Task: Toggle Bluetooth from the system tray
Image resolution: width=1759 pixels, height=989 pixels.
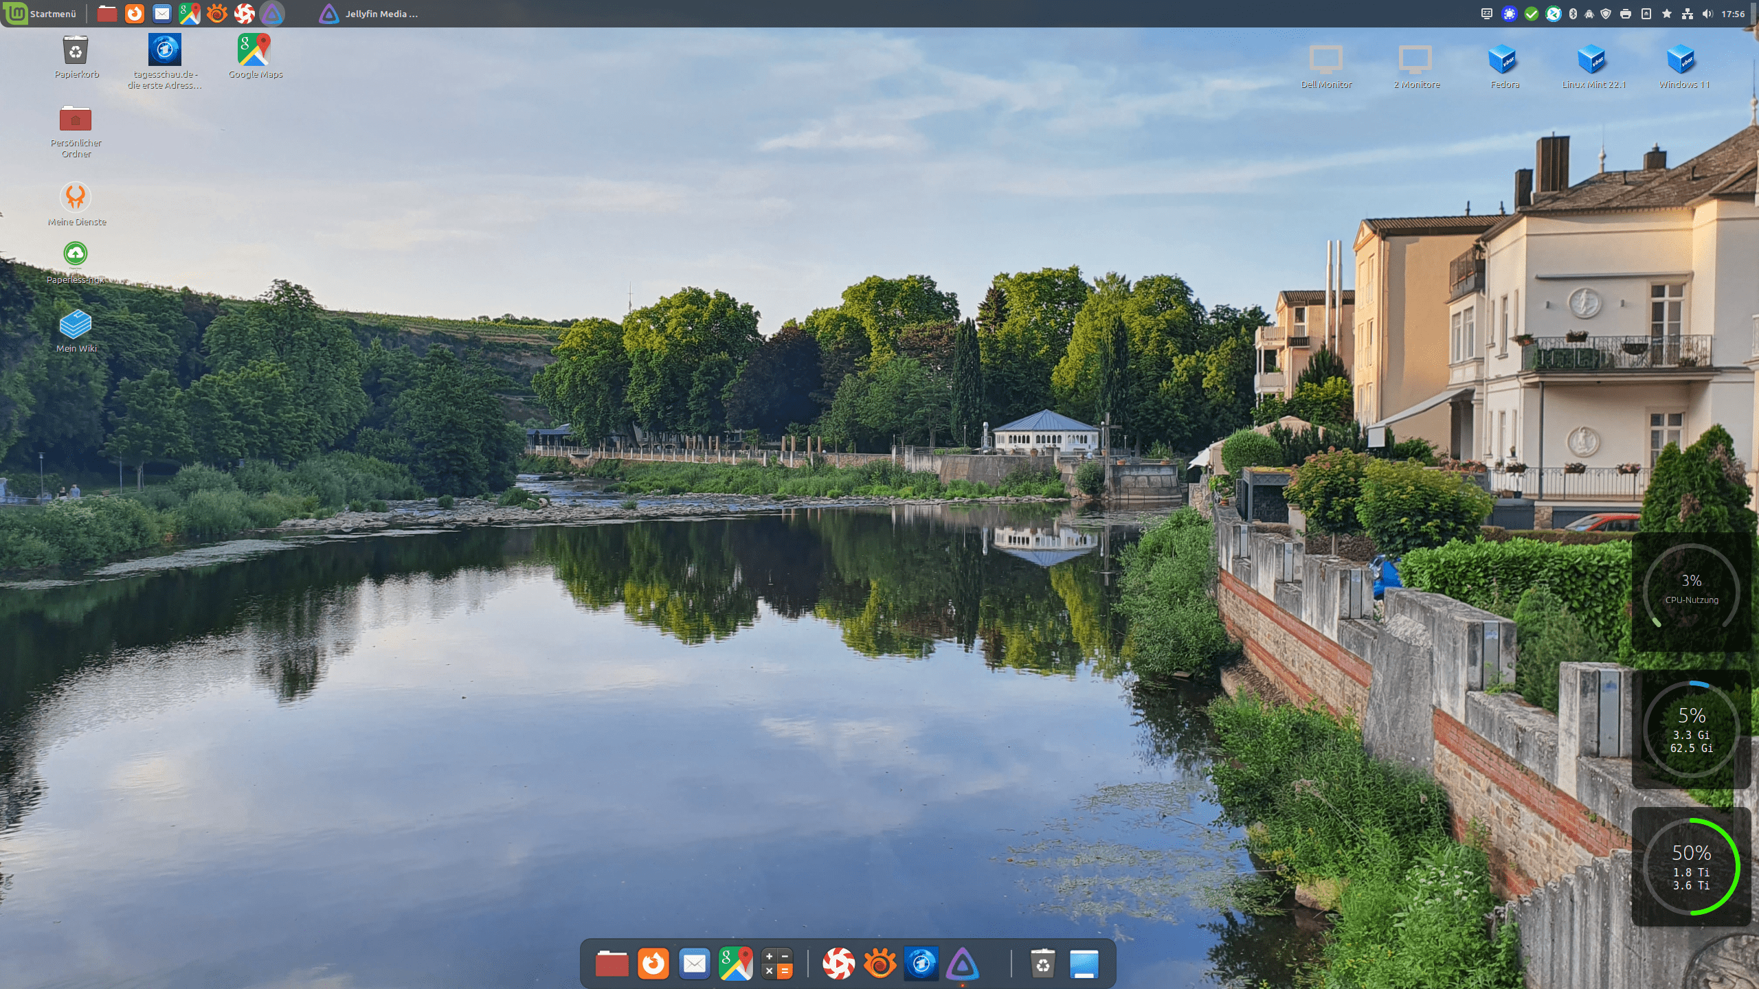Action: pyautogui.click(x=1573, y=13)
